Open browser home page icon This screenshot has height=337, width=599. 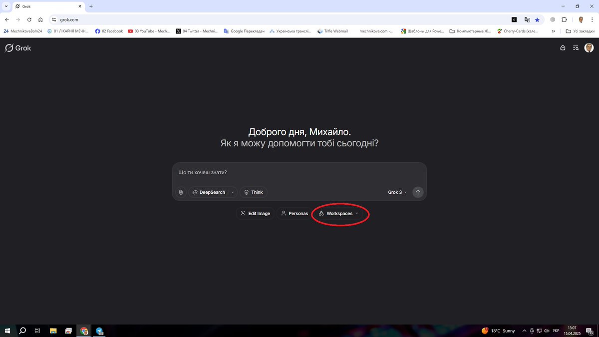(x=40, y=20)
